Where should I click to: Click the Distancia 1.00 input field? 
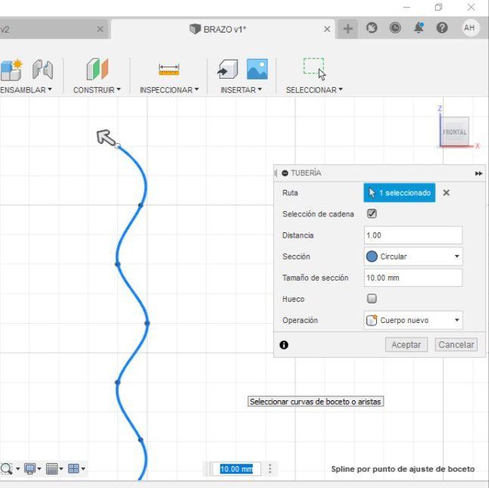coord(413,235)
